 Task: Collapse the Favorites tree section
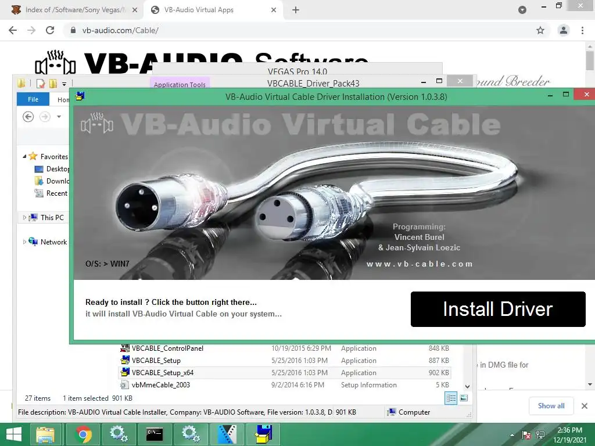[x=24, y=156]
